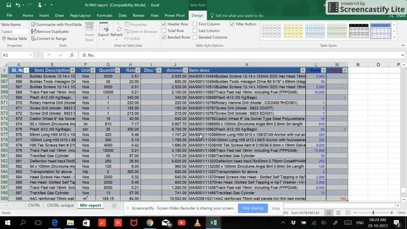Click the Table Name input field
The image size is (407, 229).
tap(14, 31)
